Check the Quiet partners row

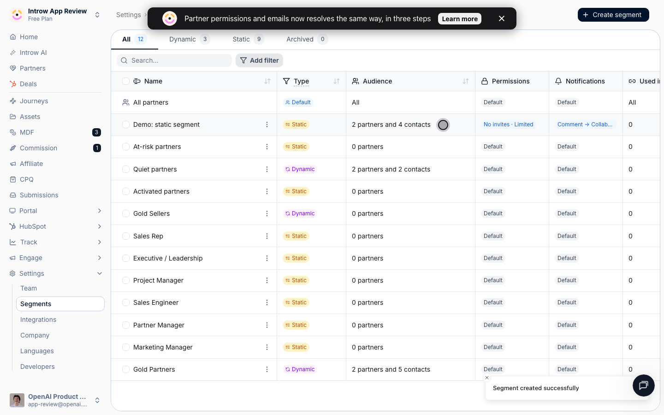126,169
